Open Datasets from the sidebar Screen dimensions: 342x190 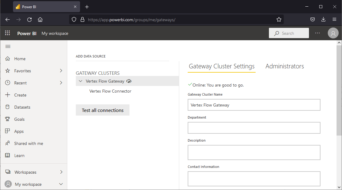pos(22,107)
